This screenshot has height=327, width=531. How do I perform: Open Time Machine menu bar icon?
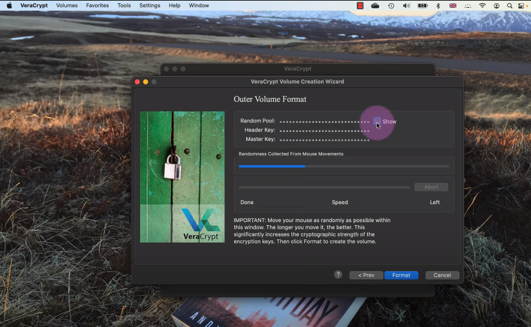coord(391,5)
